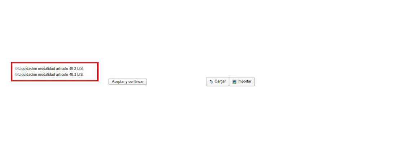
Task: Click the Aceptar y continuar button
Action: pyautogui.click(x=128, y=82)
